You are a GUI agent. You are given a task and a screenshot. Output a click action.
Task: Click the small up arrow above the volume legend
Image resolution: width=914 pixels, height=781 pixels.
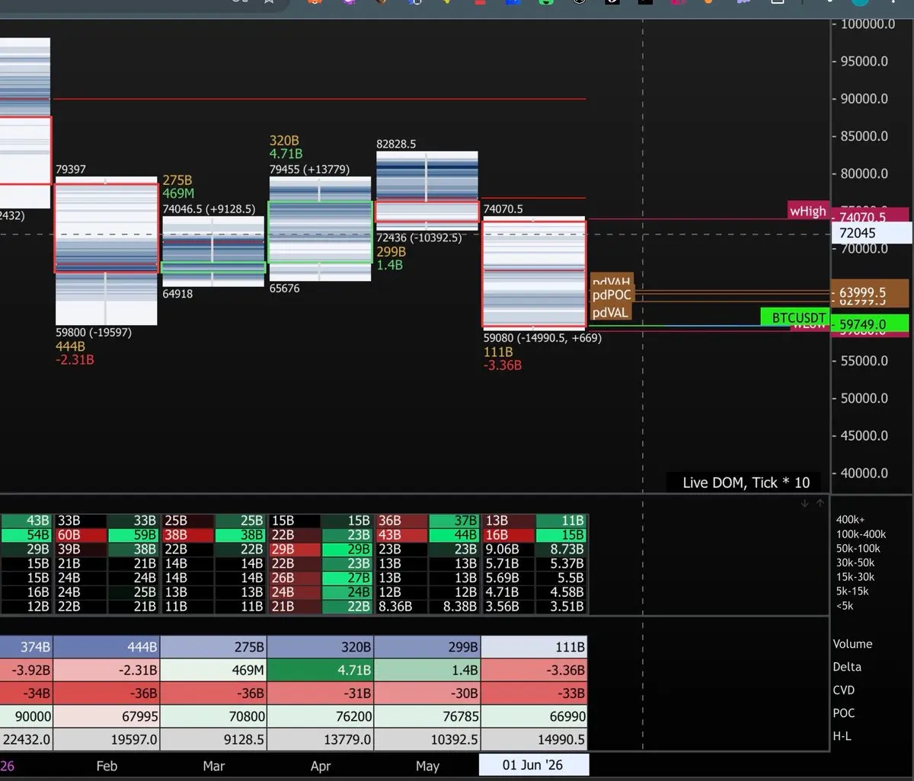(820, 504)
